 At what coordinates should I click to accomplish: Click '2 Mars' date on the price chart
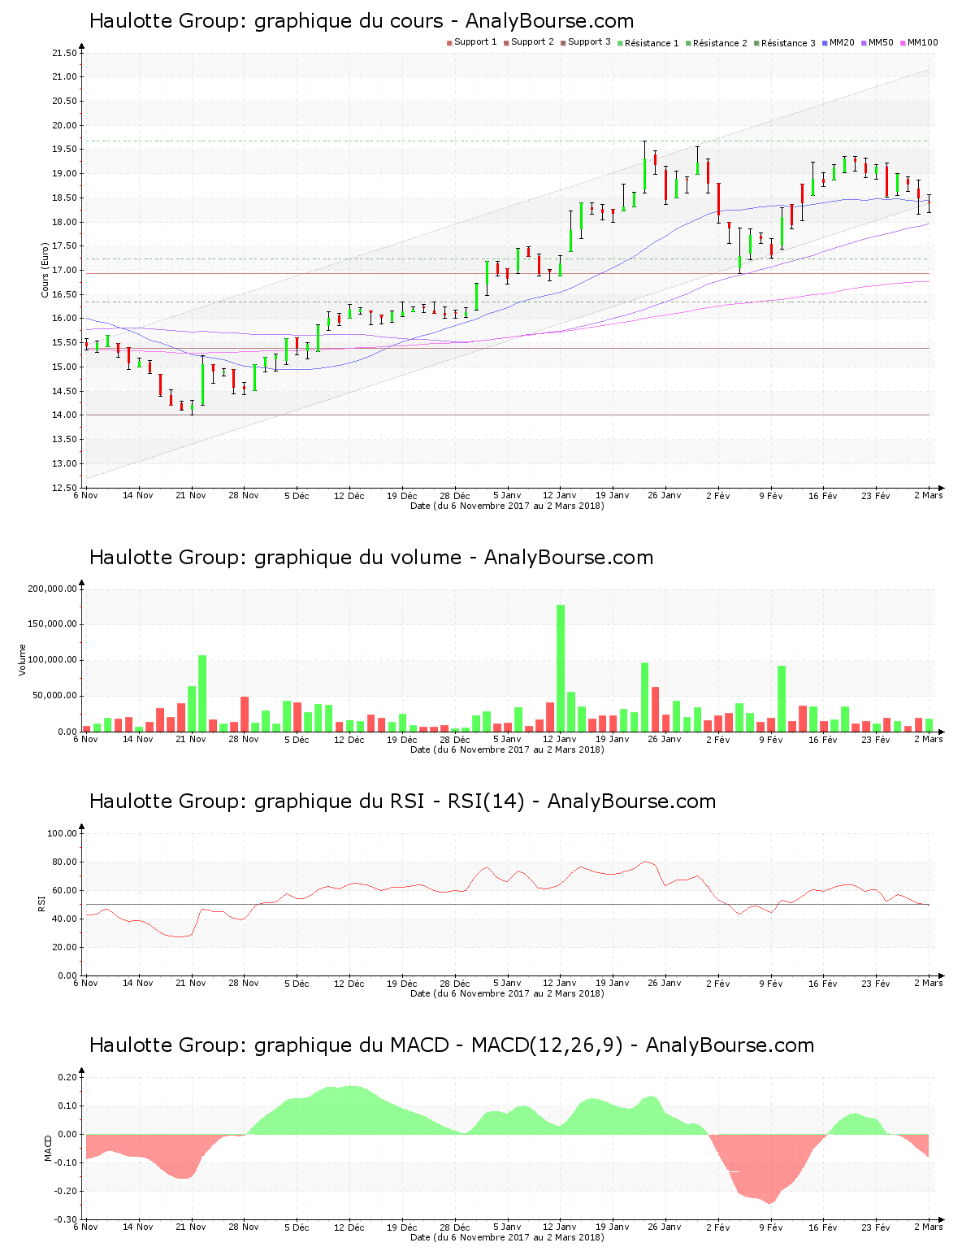(x=928, y=495)
